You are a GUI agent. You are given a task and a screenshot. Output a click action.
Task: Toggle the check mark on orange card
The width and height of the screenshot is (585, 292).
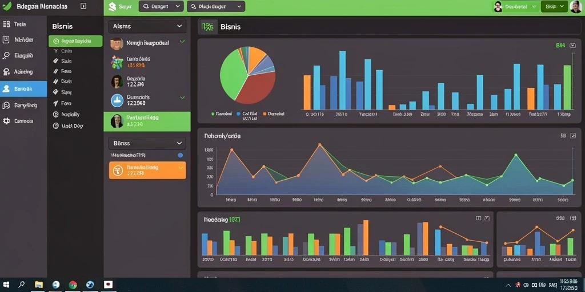pos(181,168)
